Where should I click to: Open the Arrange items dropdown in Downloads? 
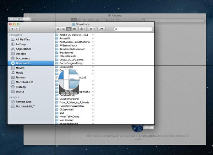tap(92, 29)
